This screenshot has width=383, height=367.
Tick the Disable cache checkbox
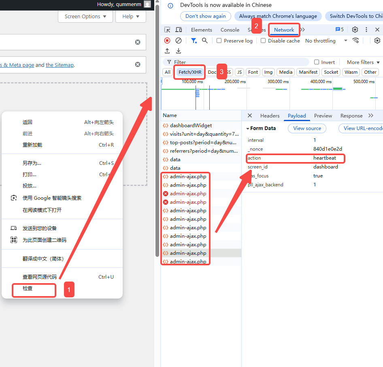263,41
